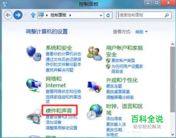Click the vertical scrollbar down arrow
This screenshot has width=176, height=138.
[173, 134]
